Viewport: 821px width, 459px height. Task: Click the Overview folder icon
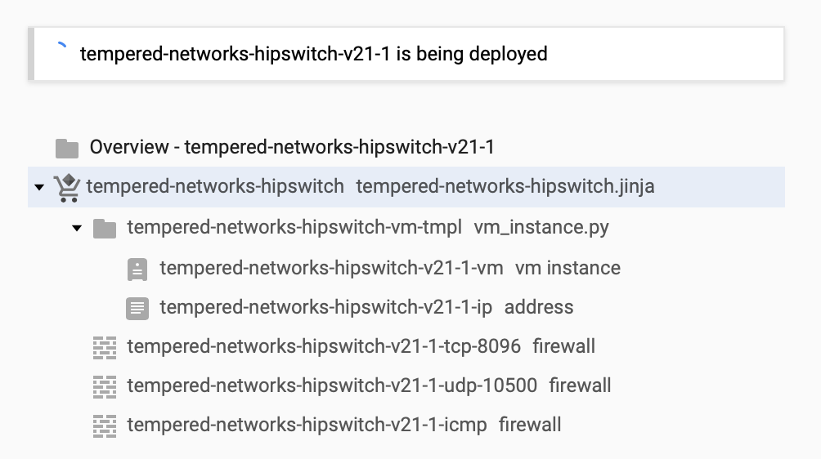(67, 148)
